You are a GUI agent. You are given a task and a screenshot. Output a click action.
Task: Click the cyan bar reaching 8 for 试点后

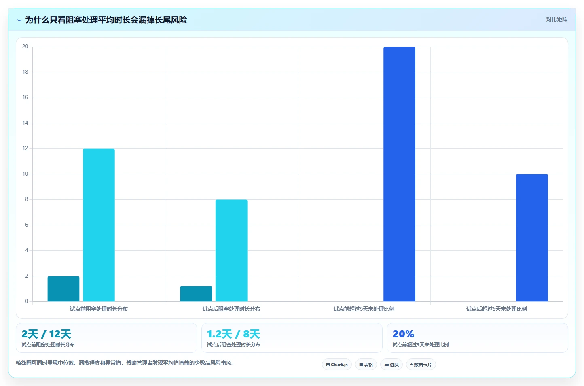click(x=231, y=250)
